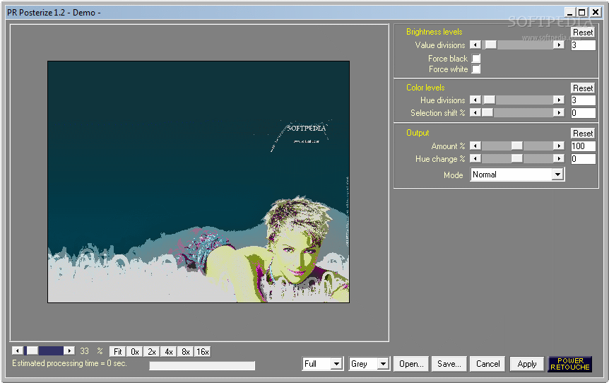Set preview zoom to 8x

186,351
